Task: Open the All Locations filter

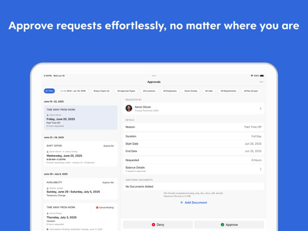Action: (x=149, y=91)
